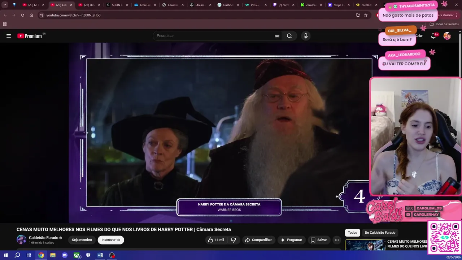Dislike the video with thumbs-down
The height and width of the screenshot is (260, 462).
pyautogui.click(x=234, y=240)
